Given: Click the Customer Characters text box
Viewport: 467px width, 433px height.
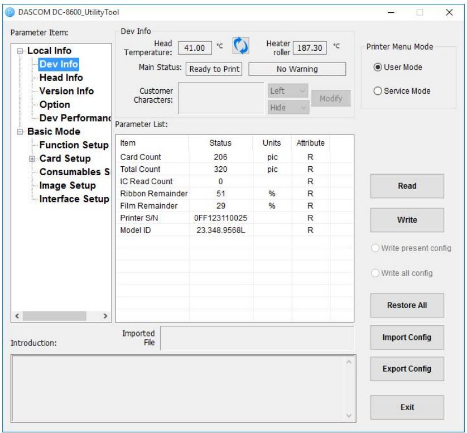Looking at the screenshot, I should coord(221,98).
